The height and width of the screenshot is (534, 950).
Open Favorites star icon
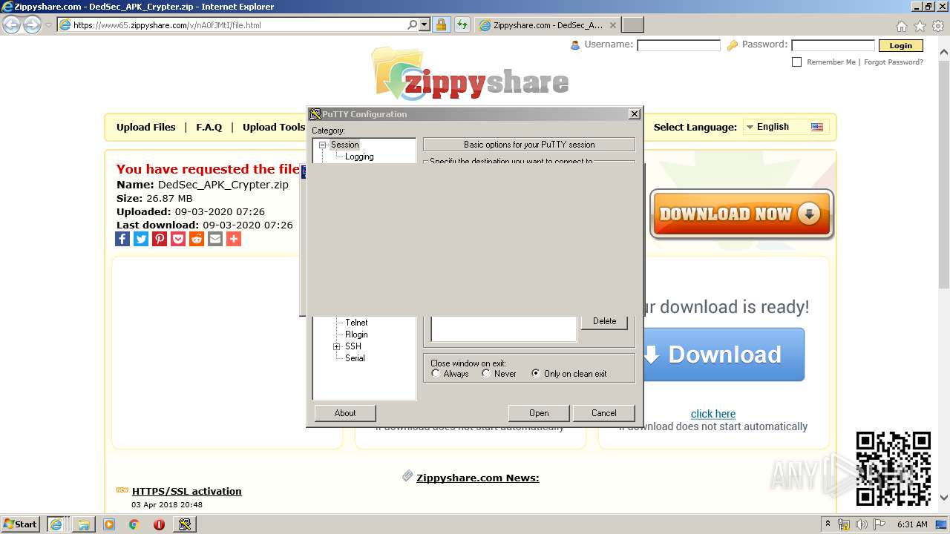920,26
